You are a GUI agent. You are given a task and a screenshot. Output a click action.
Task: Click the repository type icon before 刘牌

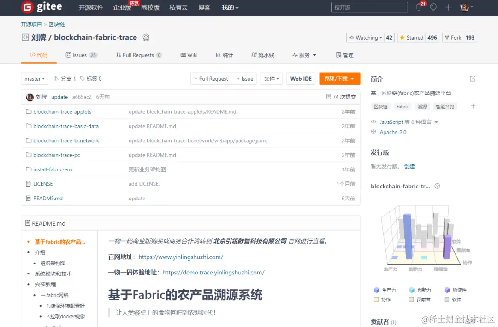[25, 37]
